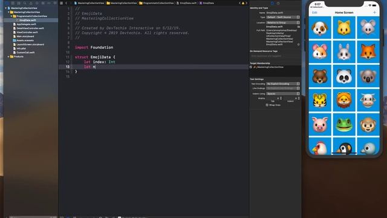Open the Issue navigator tab
387x218 pixels.
(x=31, y=3)
